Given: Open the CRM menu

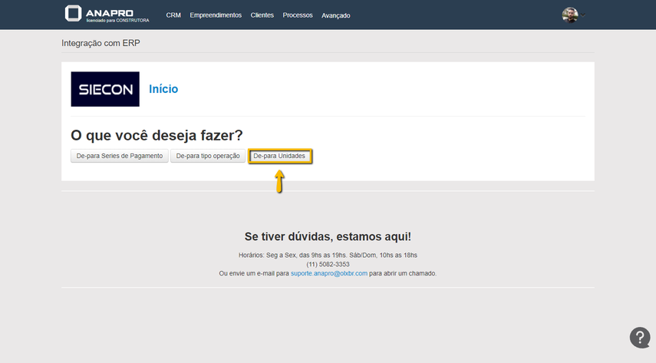Looking at the screenshot, I should click(x=173, y=15).
